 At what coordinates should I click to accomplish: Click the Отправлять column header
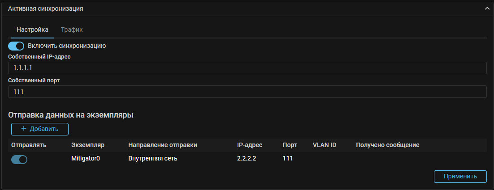click(x=29, y=145)
